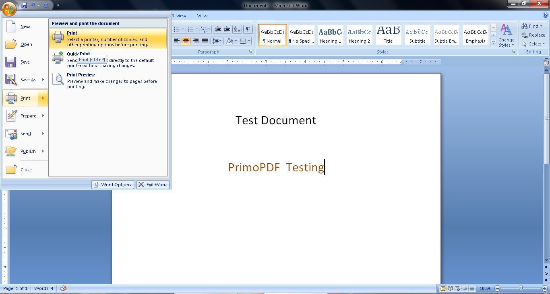Click the Save icon in Quick Access Toolbar
Viewport: 550px width, 294px height.
(x=24, y=5)
